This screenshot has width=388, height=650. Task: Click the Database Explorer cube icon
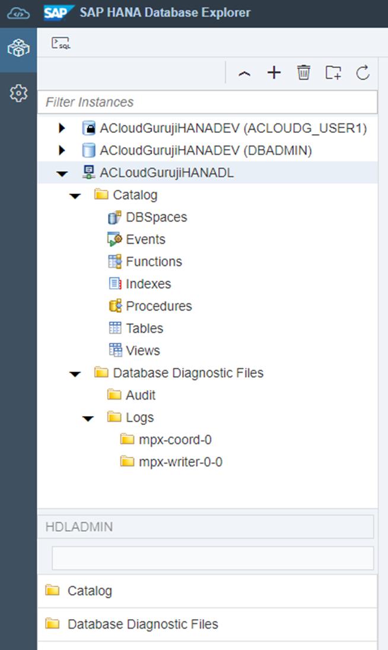click(x=18, y=50)
